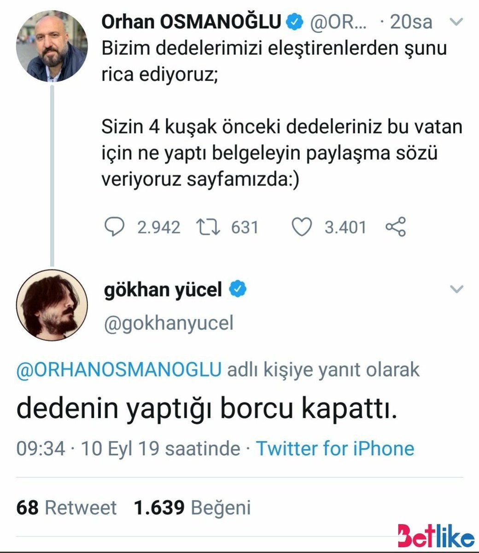The image size is (479, 553).
Task: Like the Orhan Osmanoğlu tweet heart icon
Action: coord(303,227)
